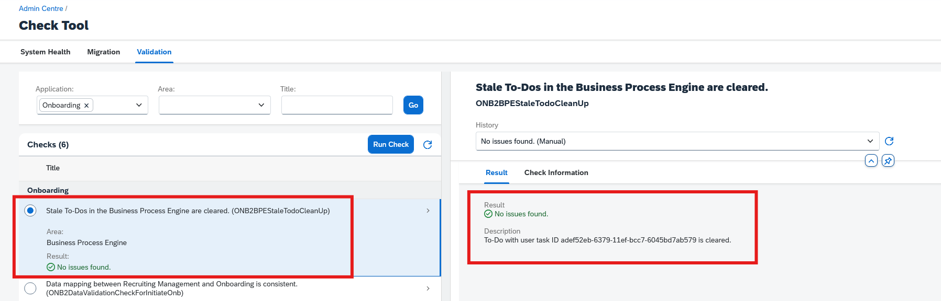Refresh the Checks list
The image size is (941, 301).
428,145
